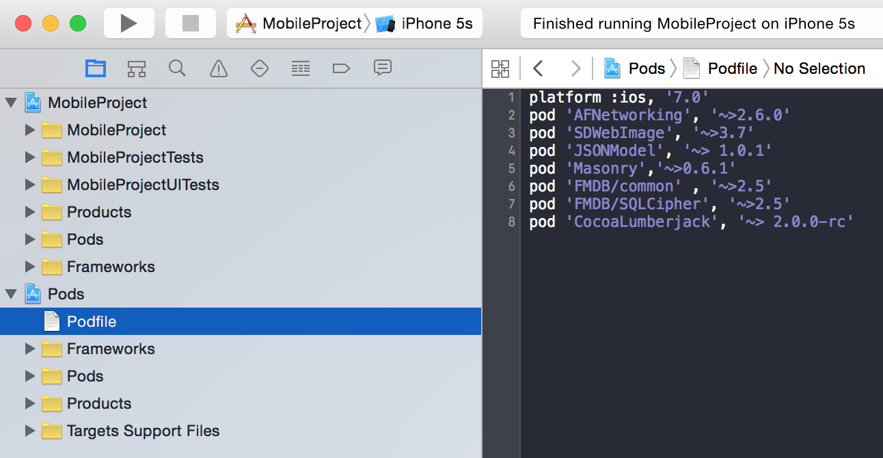Go back in editor history
The height and width of the screenshot is (458, 883).
(538, 68)
